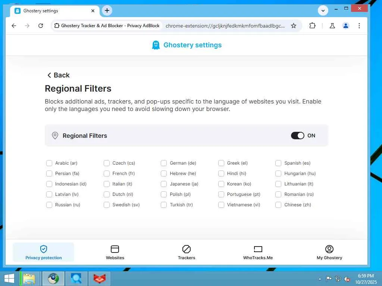Open the Chrome three-dot menu
382x286 pixels.
(359, 26)
